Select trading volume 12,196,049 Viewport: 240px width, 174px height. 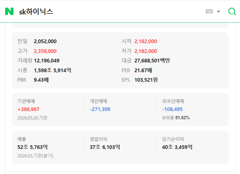tap(47, 61)
